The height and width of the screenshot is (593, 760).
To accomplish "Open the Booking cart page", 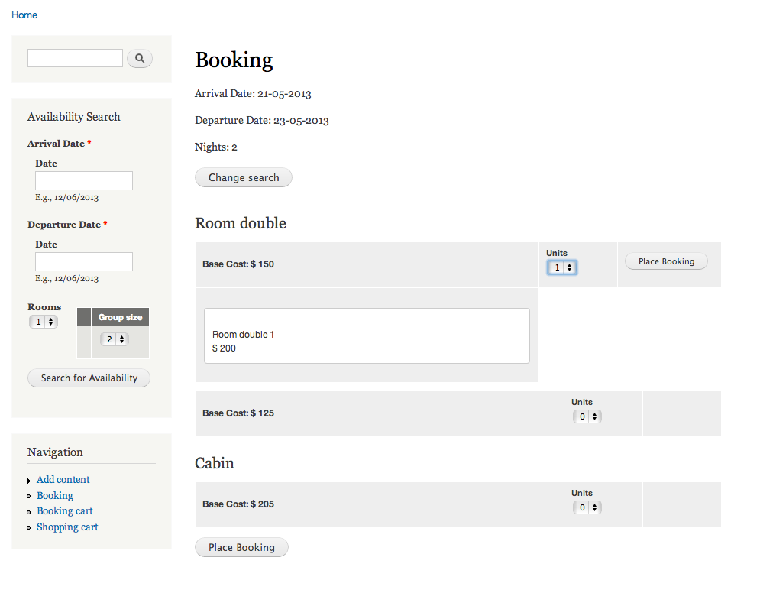I will coord(64,510).
